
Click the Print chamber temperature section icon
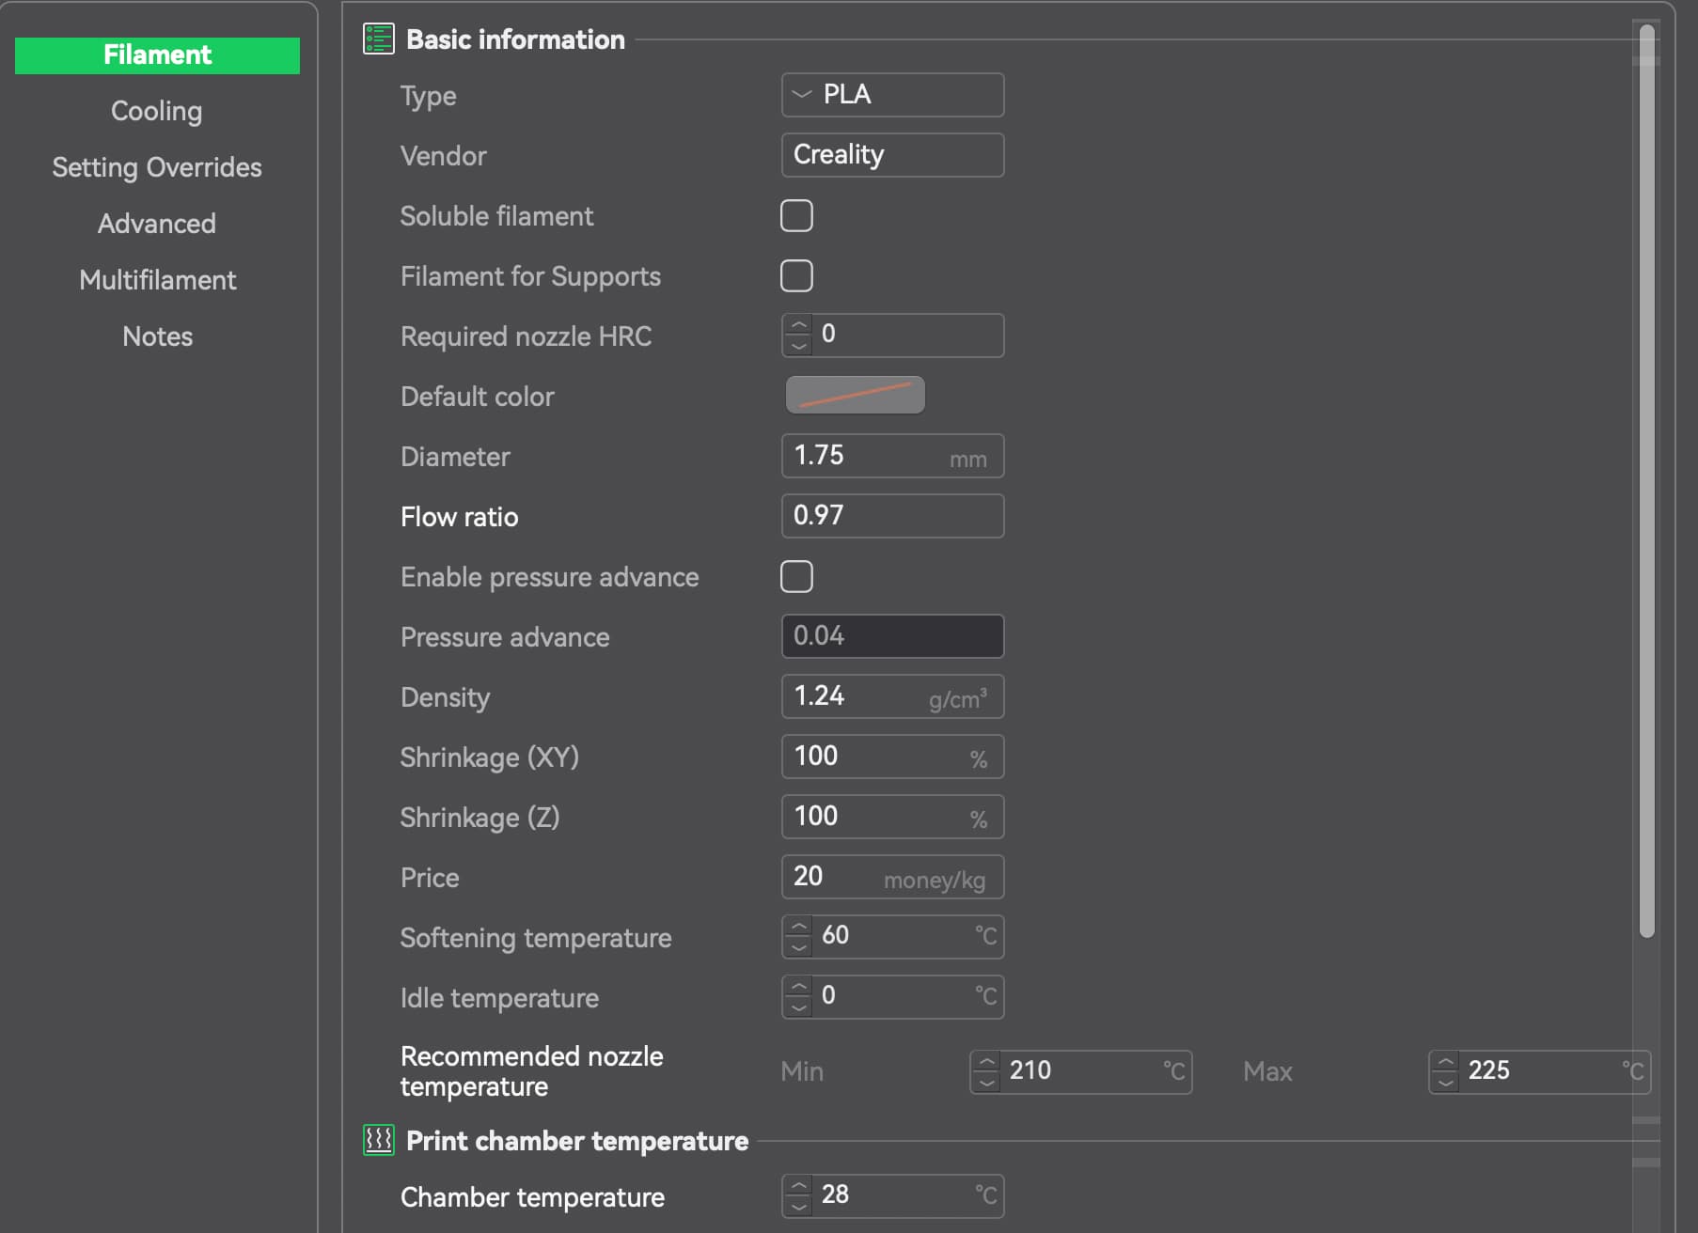(x=378, y=1140)
